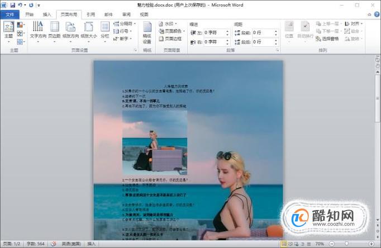Open Customize Quick Access Toolbar arrow
Image resolution: width=381 pixels, height=248 pixels.
[39, 5]
